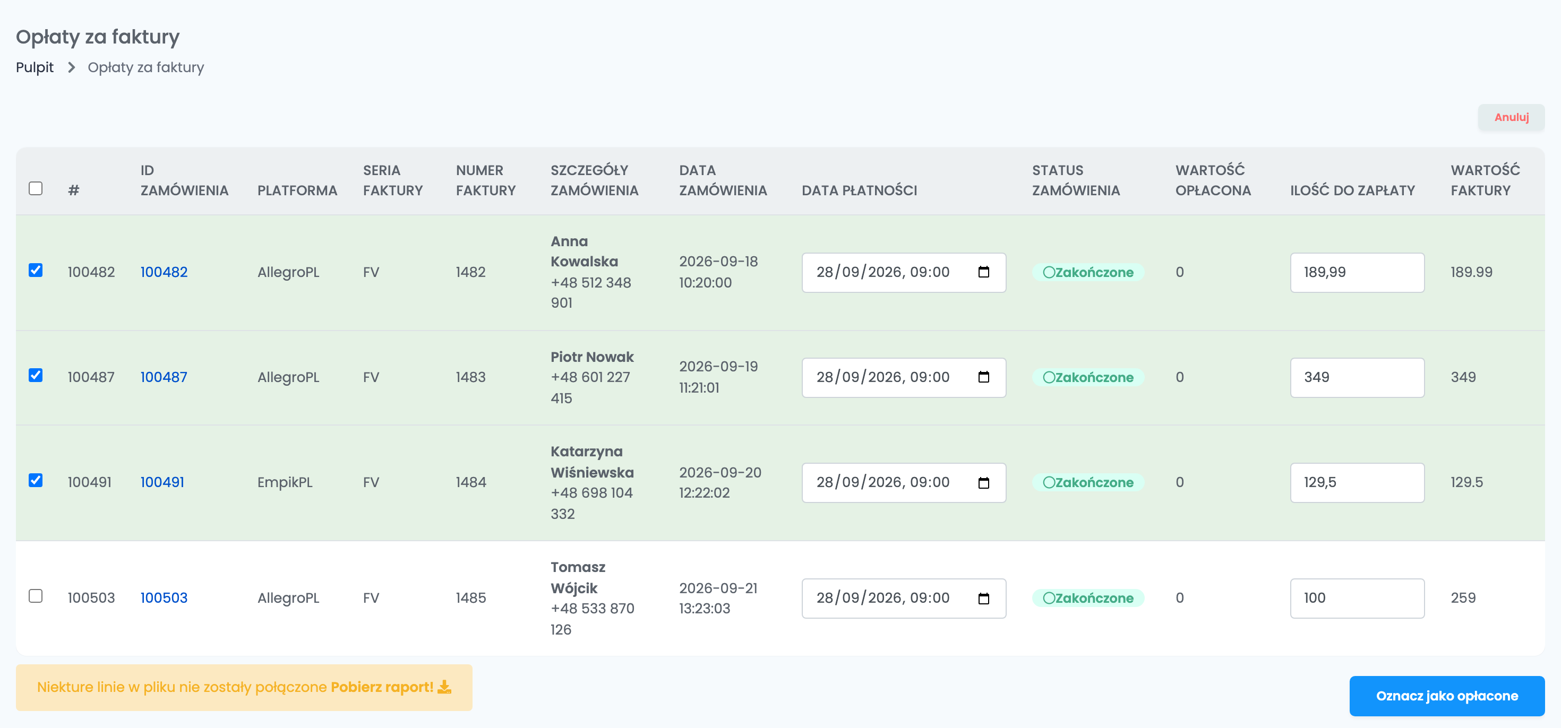The width and height of the screenshot is (1561, 728).
Task: Uncheck the checkbox for order 100491
Action: tap(36, 480)
